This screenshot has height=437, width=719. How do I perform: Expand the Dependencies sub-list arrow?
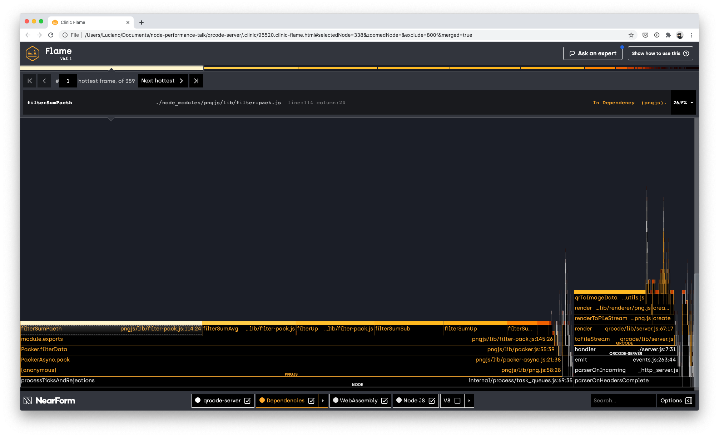pyautogui.click(x=323, y=401)
